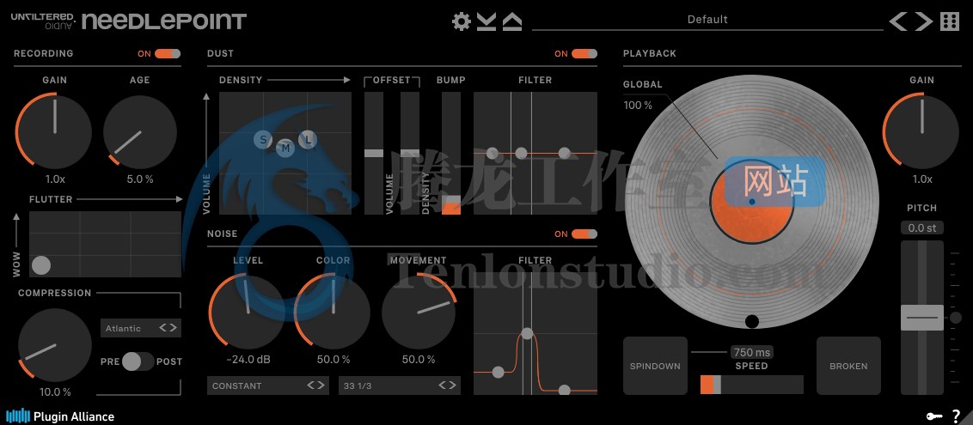
Task: Click the 100 % global value
Action: coord(638,106)
